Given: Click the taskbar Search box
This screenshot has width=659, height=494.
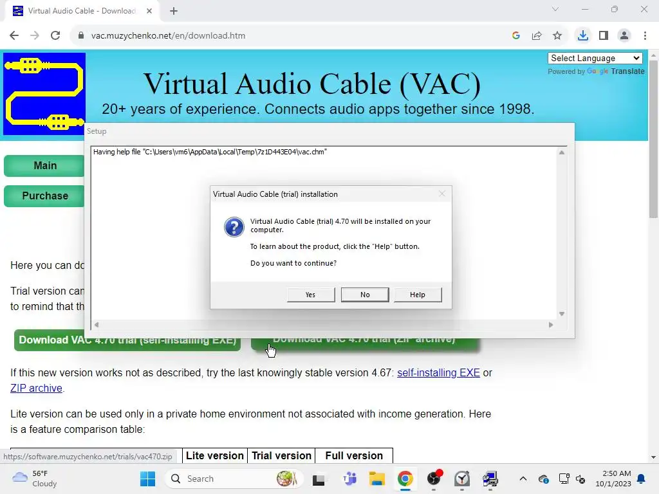Looking at the screenshot, I should click(234, 479).
